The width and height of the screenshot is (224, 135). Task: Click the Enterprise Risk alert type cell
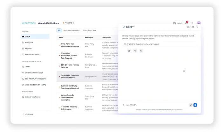91,77
